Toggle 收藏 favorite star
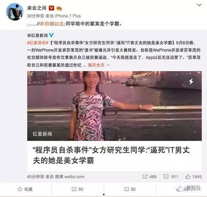This screenshot has height=197, width=207. tap(25, 189)
